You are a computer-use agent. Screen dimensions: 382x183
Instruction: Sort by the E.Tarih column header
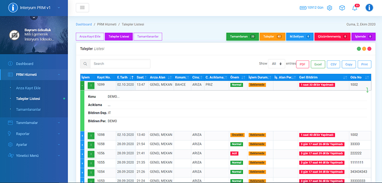tap(125, 77)
